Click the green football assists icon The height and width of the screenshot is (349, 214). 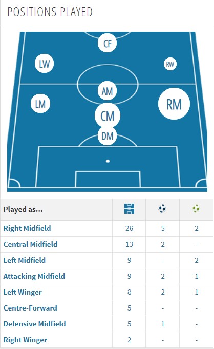tap(196, 209)
